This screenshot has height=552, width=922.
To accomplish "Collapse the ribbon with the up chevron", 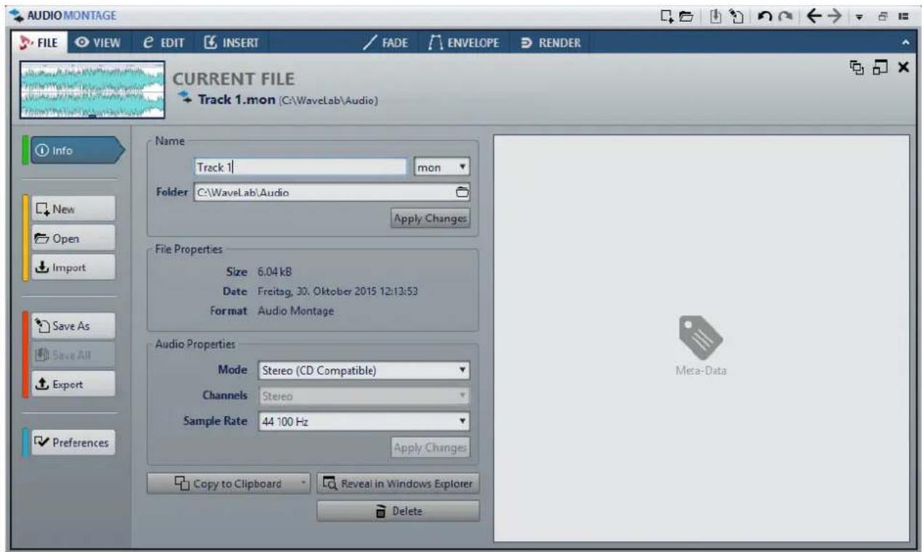I will pyautogui.click(x=906, y=44).
